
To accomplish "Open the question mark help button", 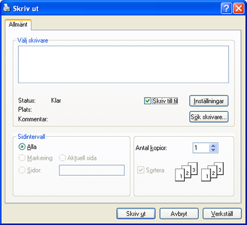I will coord(227,9).
